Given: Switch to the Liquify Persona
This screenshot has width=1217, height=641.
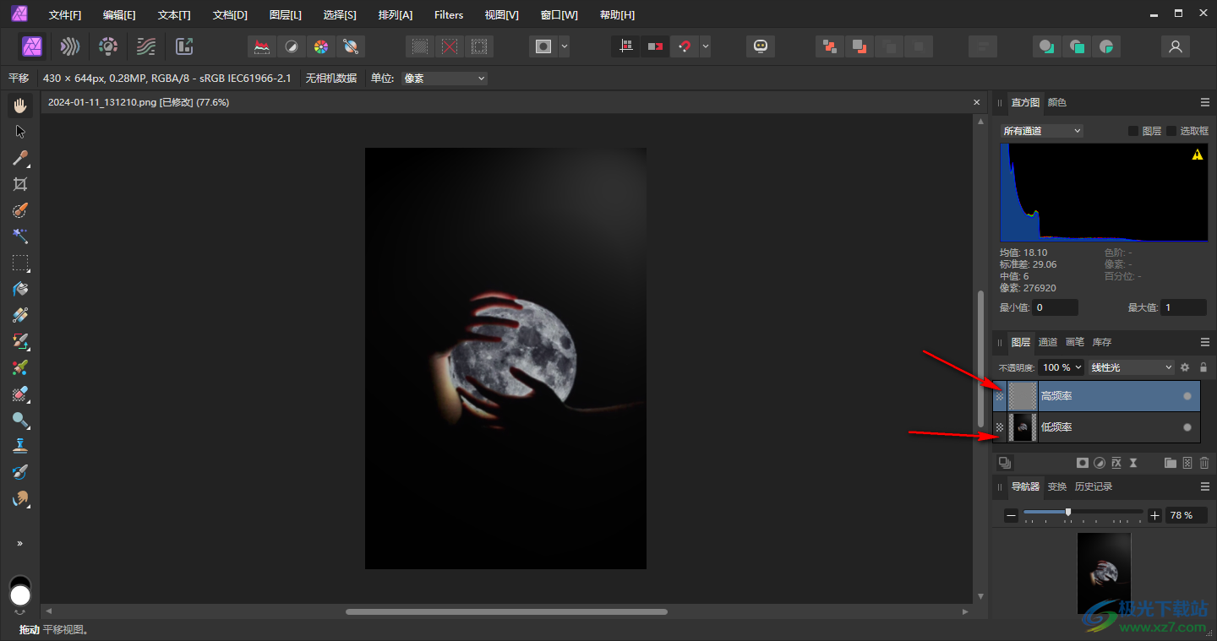Looking at the screenshot, I should tap(70, 46).
